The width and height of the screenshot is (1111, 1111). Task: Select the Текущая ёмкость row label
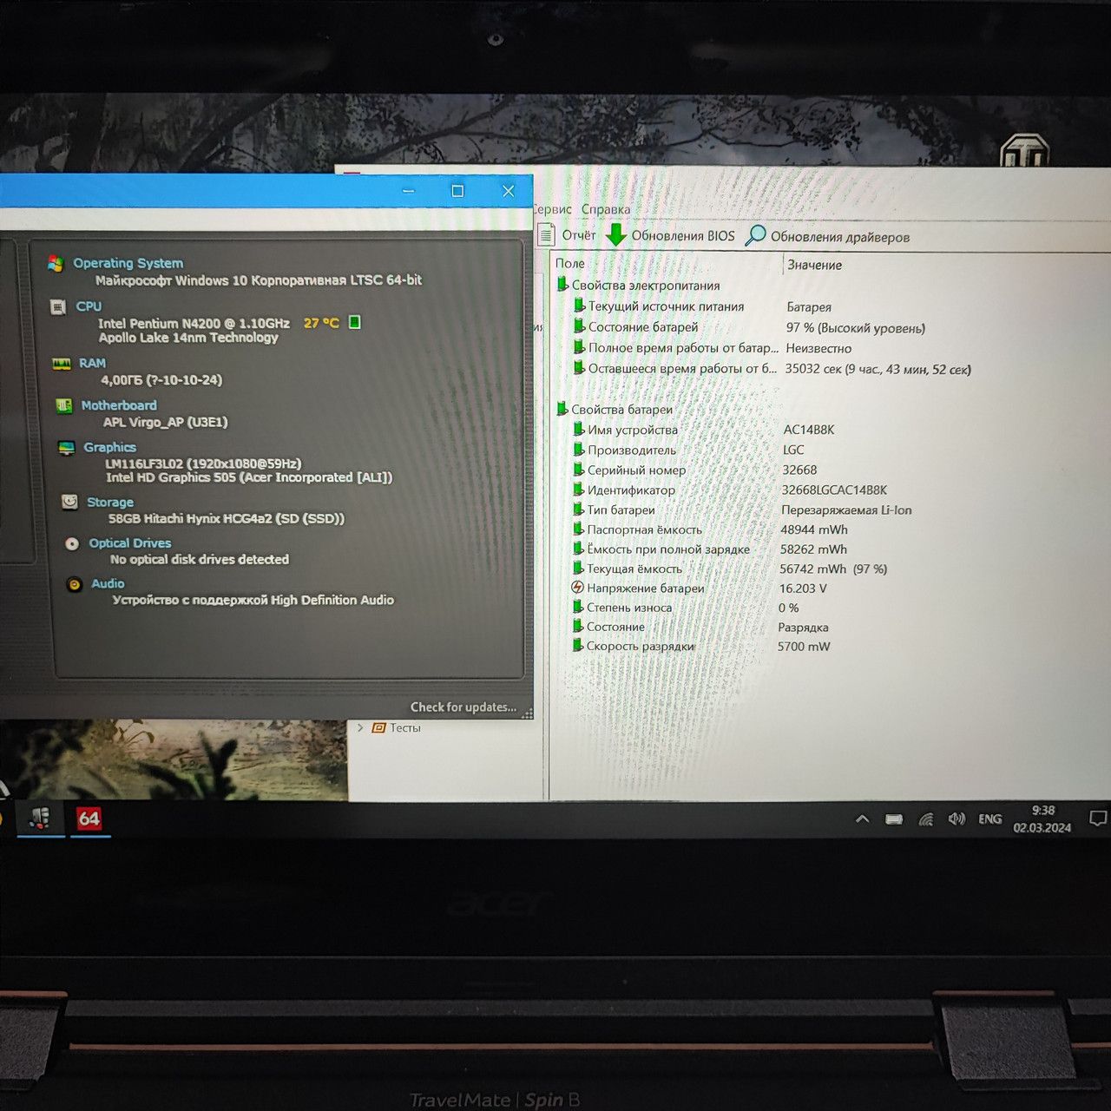click(634, 569)
